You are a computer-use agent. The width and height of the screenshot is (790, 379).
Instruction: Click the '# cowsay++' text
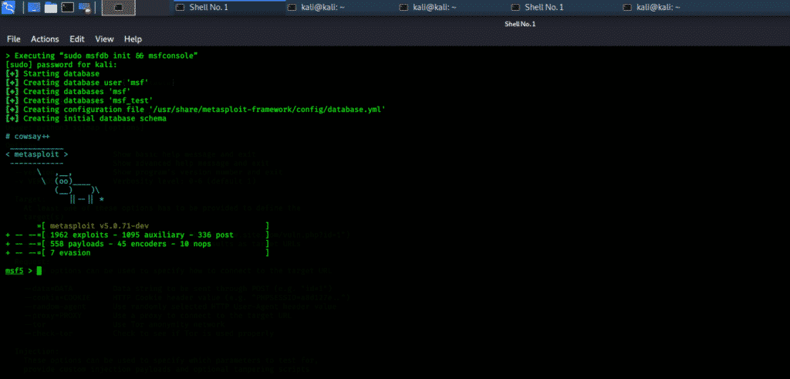point(28,136)
